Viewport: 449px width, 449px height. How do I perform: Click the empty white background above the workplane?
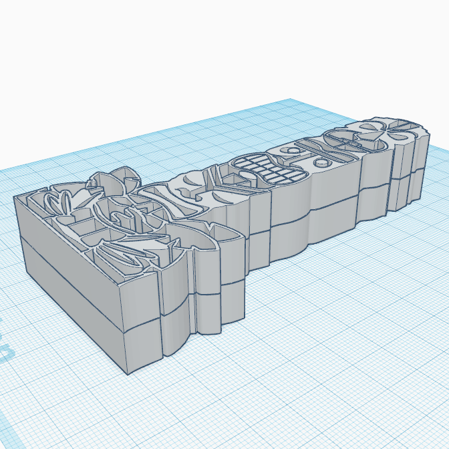[x=224, y=57]
